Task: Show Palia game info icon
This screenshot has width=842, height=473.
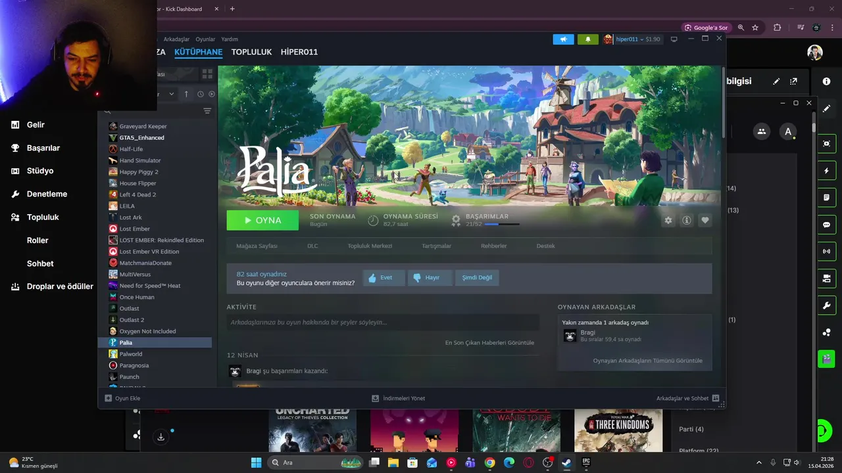Action: (687, 220)
